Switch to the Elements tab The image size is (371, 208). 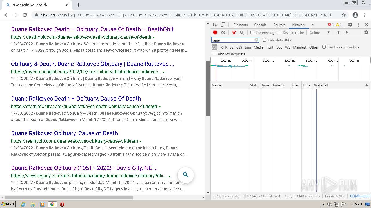241,25
